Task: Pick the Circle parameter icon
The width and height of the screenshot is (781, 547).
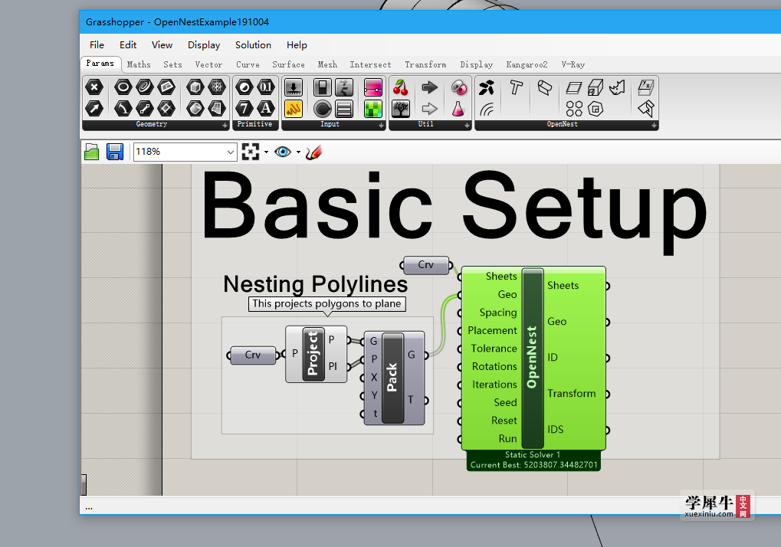Action: point(123,87)
